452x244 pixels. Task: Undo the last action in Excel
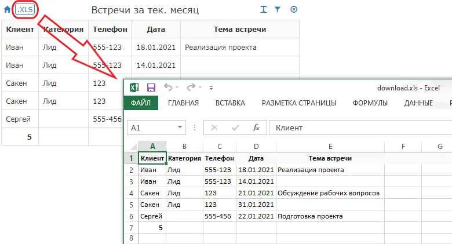(168, 87)
